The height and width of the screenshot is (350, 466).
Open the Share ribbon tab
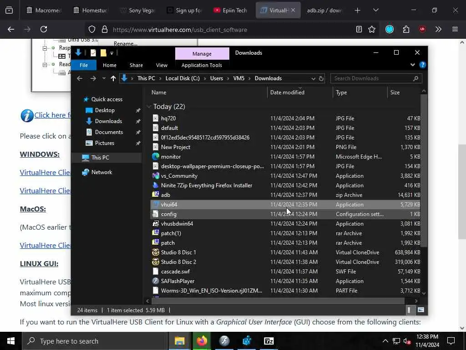(x=136, y=65)
